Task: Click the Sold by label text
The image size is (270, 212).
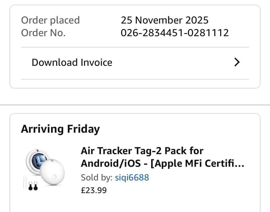Action: coord(96,177)
